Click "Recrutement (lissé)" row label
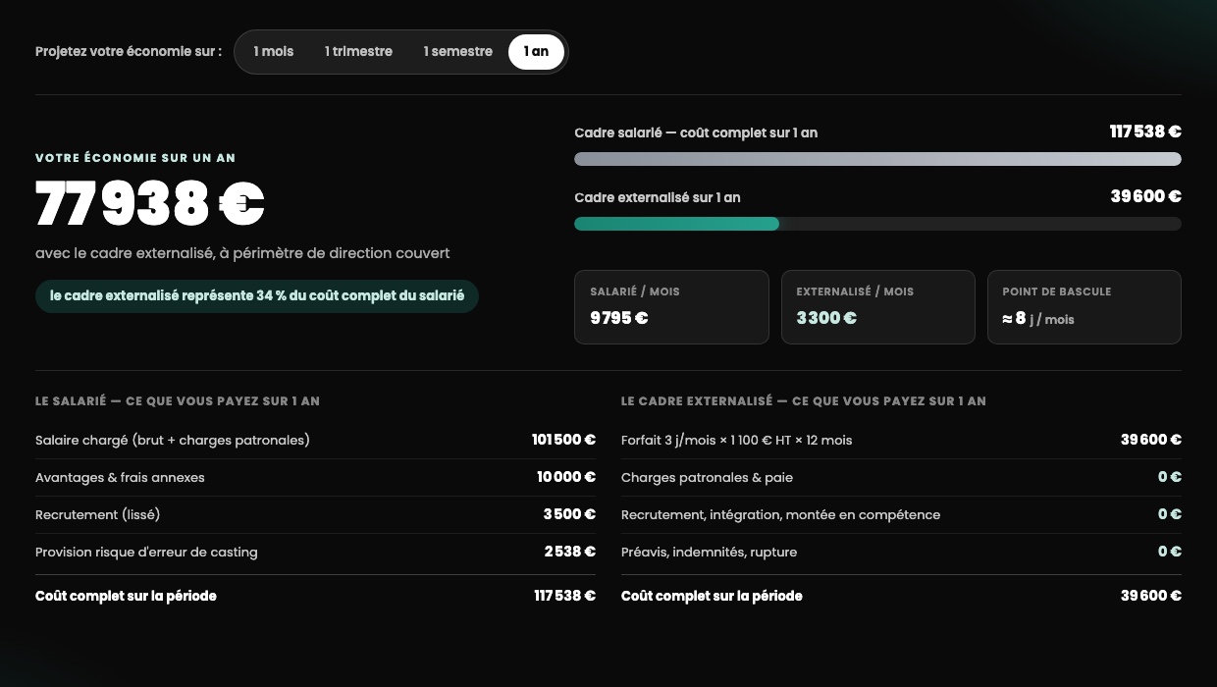The width and height of the screenshot is (1217, 687). [x=97, y=515]
